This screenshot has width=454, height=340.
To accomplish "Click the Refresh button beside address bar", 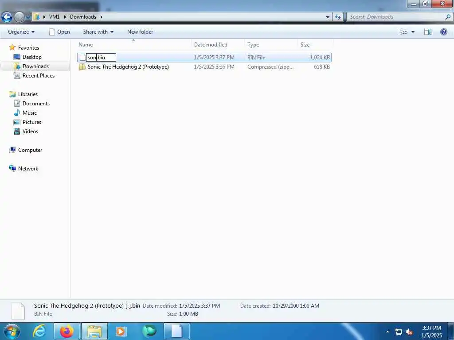I will point(337,17).
